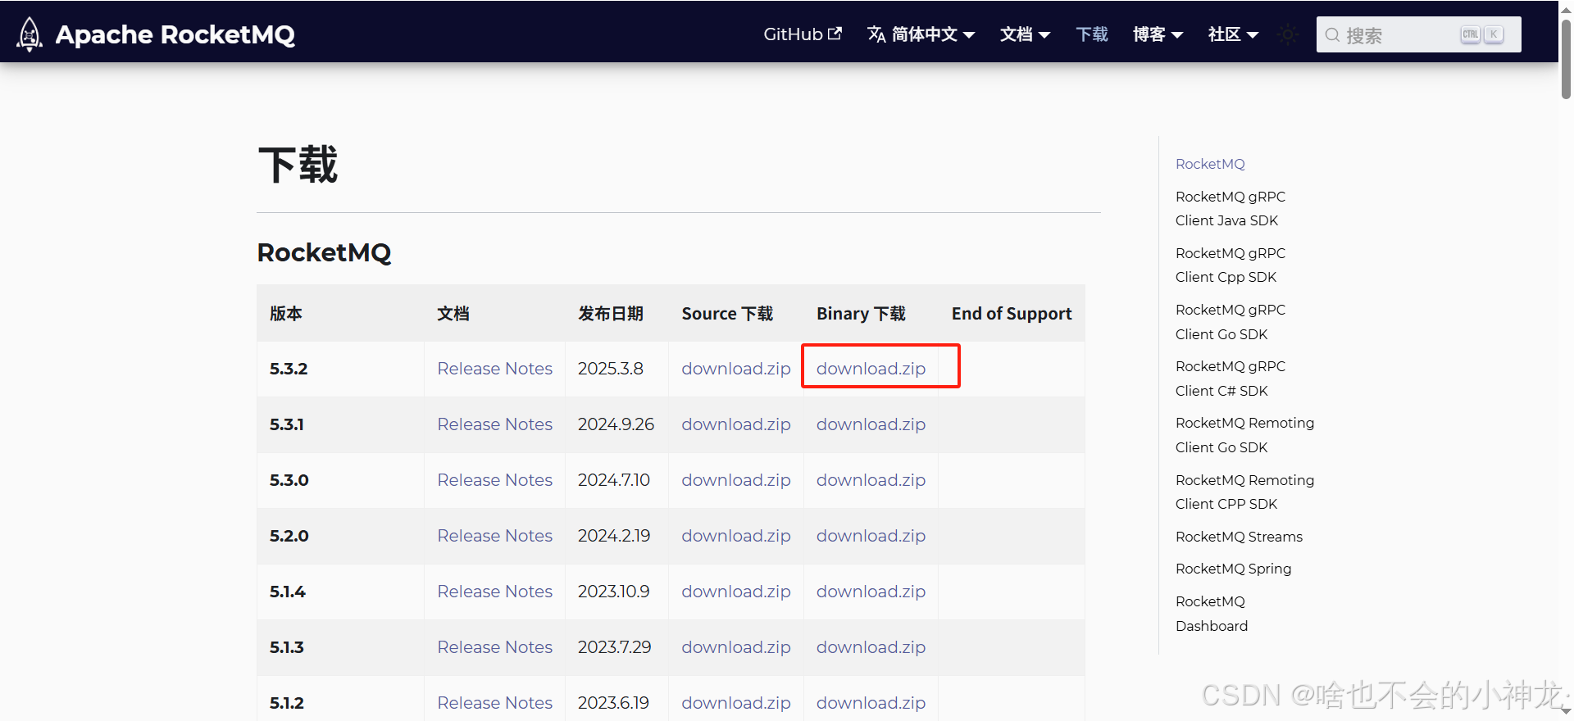
Task: Jump to RocketMQ Streams section
Action: click(x=1239, y=537)
